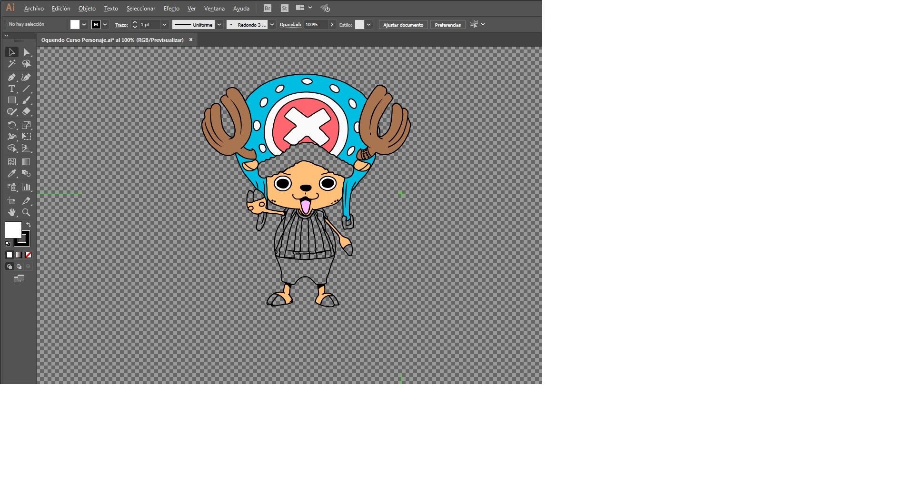Open the Estilo graphic style dropdown
The image size is (914, 495).
pos(369,25)
